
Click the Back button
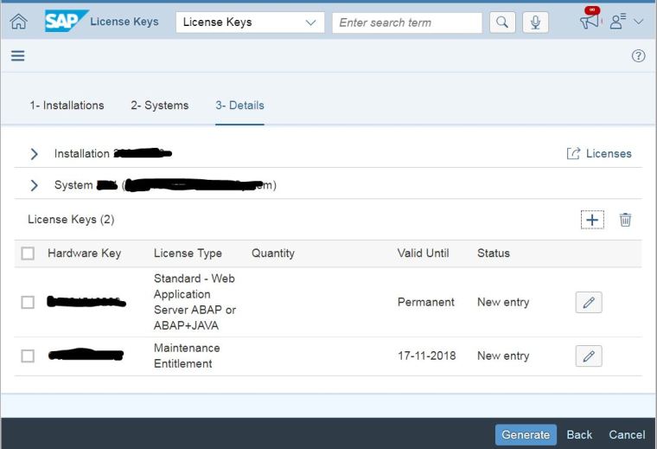coord(579,435)
